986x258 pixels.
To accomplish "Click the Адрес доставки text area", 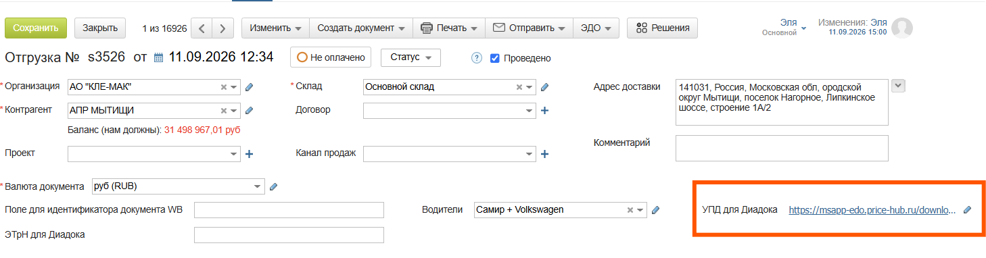I will [782, 103].
